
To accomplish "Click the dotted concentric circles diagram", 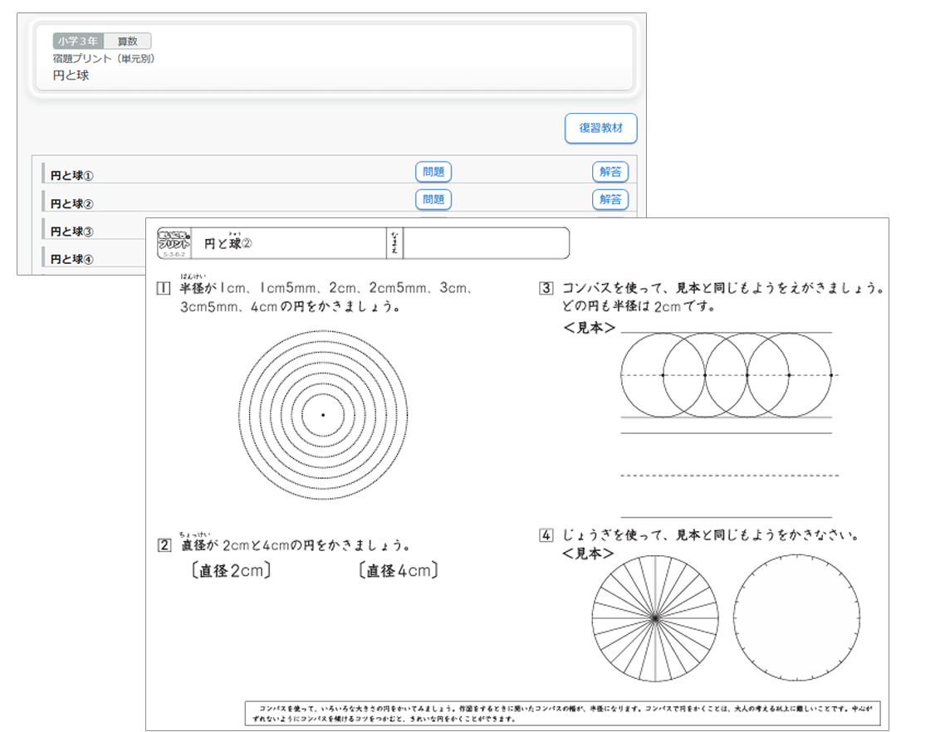I will tap(323, 414).
